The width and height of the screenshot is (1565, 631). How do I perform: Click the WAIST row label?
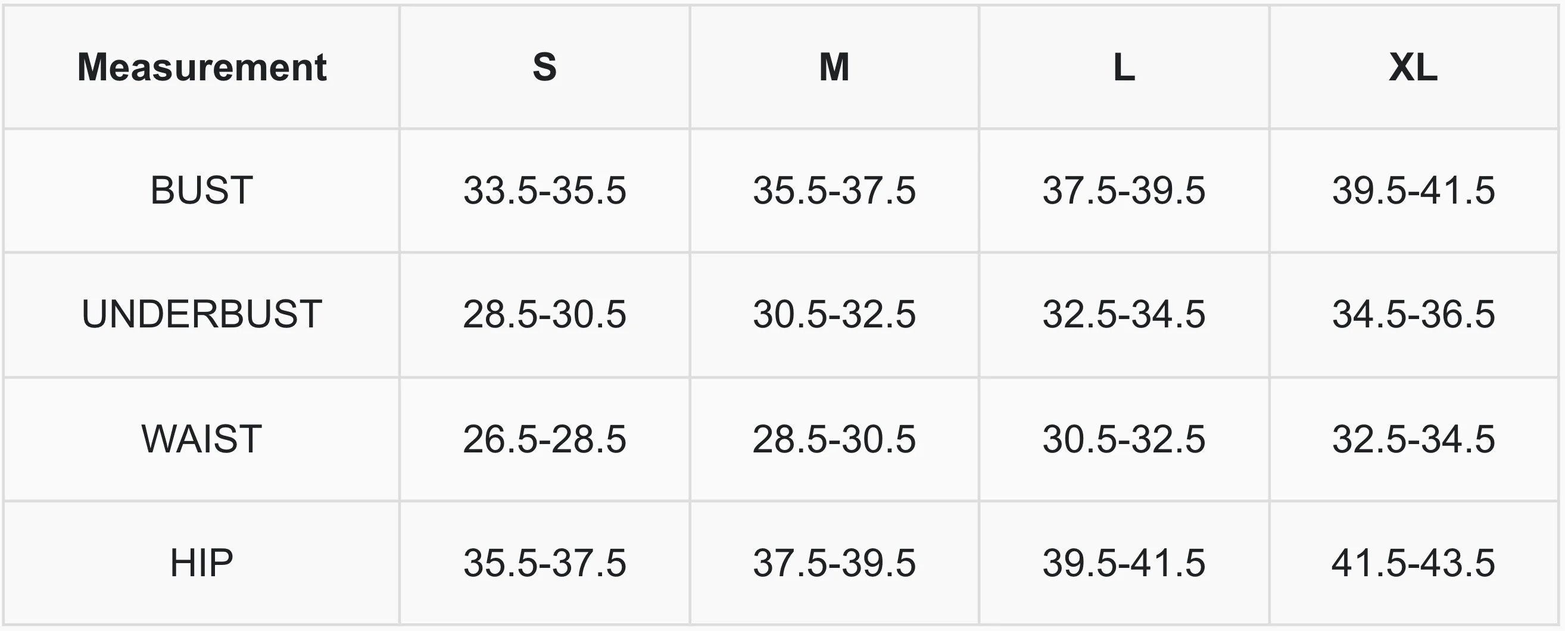tap(202, 439)
